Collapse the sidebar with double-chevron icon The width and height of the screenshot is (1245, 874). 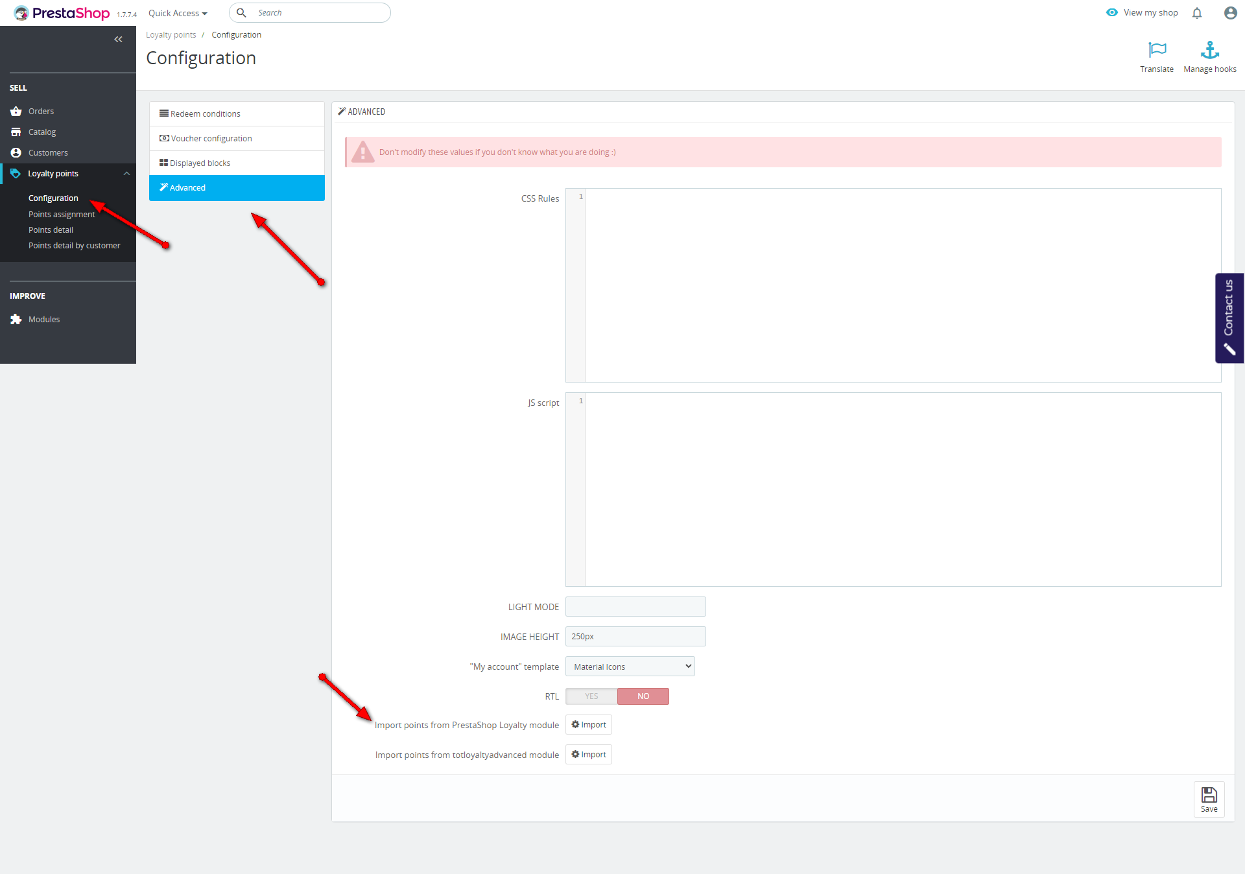(x=118, y=40)
